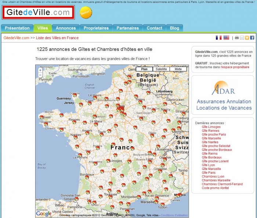Click the house marker at Brest
The image size is (257, 218).
pyautogui.click(x=41, y=117)
